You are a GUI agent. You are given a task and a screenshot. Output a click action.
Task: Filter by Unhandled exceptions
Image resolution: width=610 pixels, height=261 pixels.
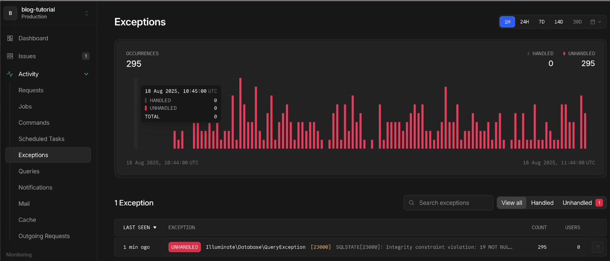coord(582,203)
